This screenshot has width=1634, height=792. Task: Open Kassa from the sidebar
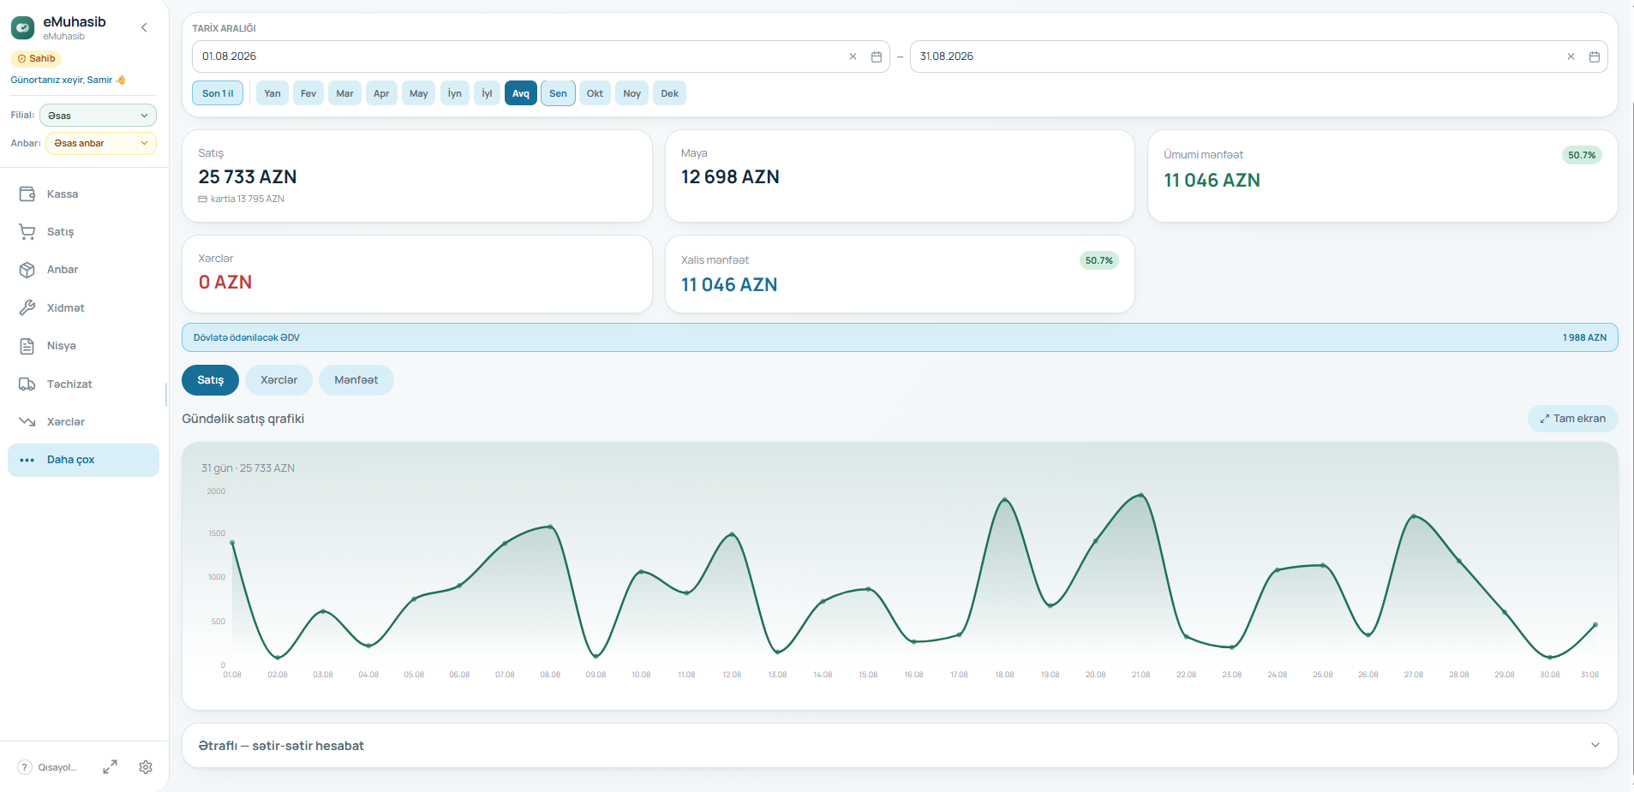coord(83,194)
